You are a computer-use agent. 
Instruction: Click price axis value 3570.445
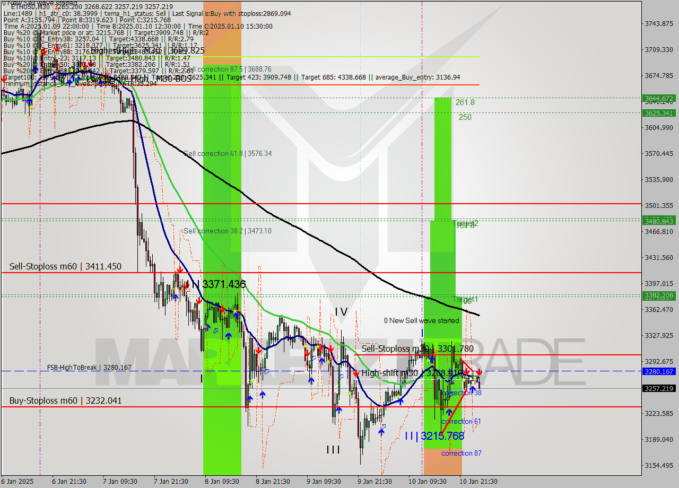click(659, 153)
